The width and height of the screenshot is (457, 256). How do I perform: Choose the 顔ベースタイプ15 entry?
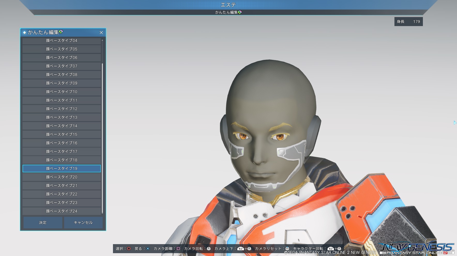click(x=62, y=134)
